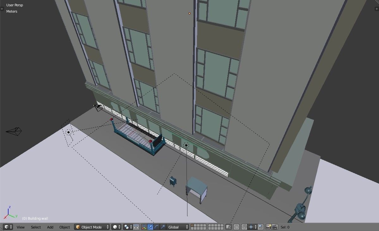This screenshot has height=231, width=379.
Task: Toggle the 3D manipulator widget on or off
Action: [x=144, y=227]
